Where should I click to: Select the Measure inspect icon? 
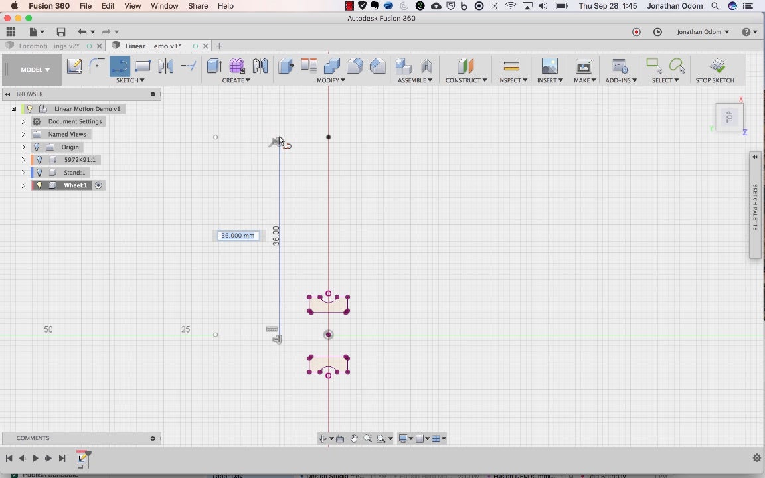[x=511, y=66]
